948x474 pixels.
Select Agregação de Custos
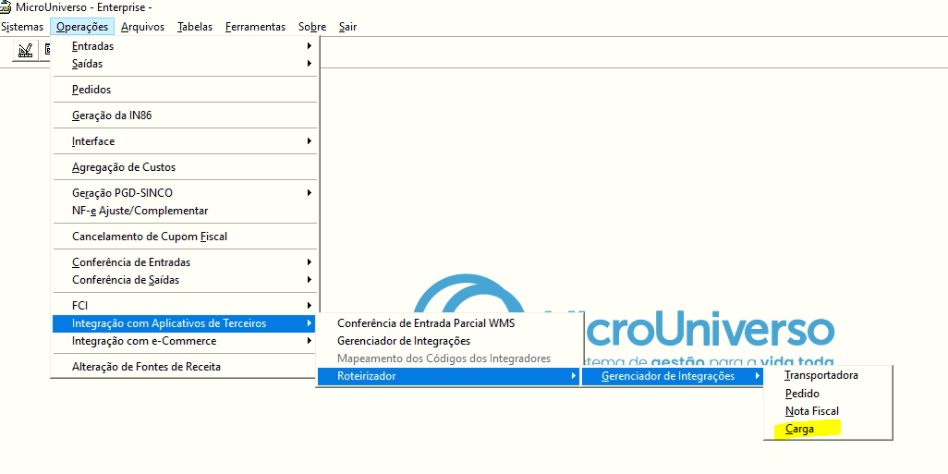[185, 167]
